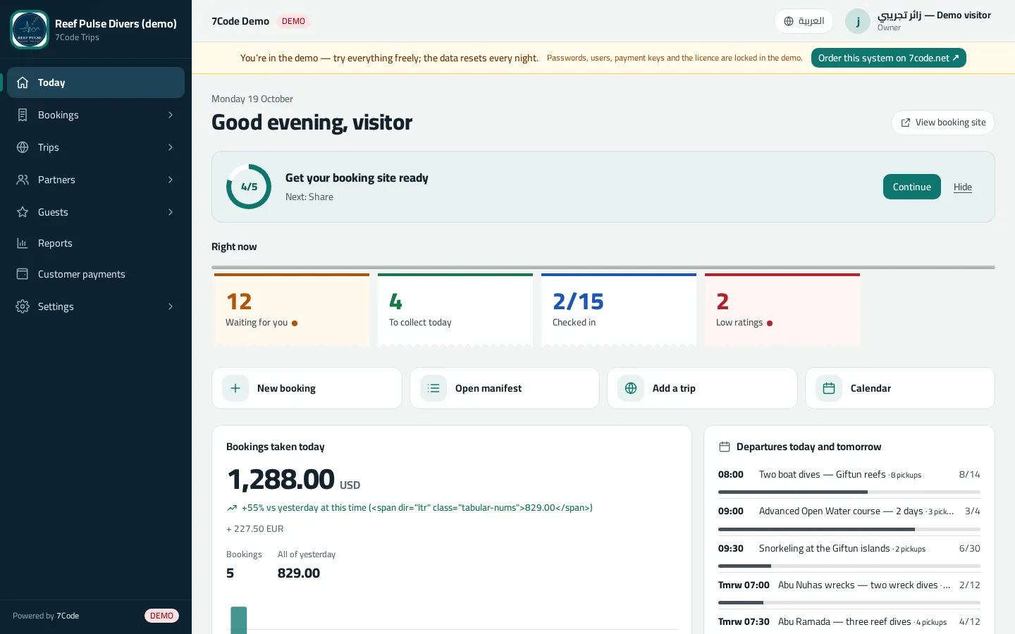Viewport: 1015px width, 634px height.
Task: Select the Tmrw 07:00 Abu Nuhas wrecks departure
Action: pos(849,590)
